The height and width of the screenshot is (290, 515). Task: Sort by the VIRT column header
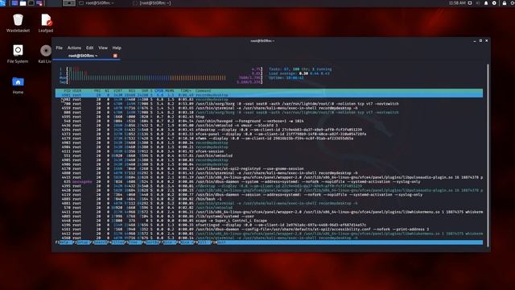(118, 91)
